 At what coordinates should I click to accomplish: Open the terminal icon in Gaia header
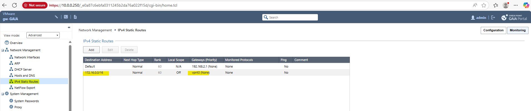tap(66, 17)
